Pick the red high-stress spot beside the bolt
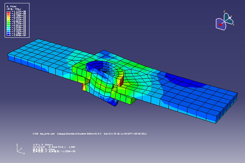 click(122, 81)
